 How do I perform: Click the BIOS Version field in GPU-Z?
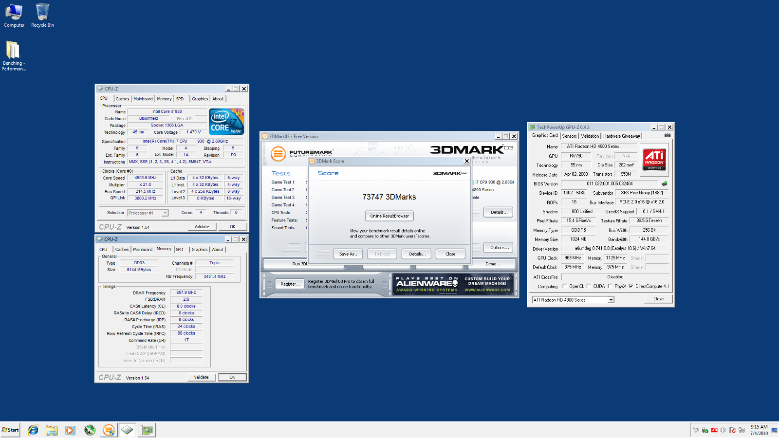point(610,183)
